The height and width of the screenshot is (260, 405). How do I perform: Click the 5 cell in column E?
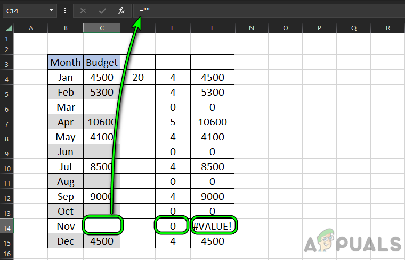173,122
